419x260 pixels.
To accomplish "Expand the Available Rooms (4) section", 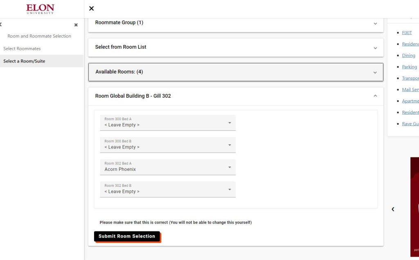I will [x=236, y=72].
